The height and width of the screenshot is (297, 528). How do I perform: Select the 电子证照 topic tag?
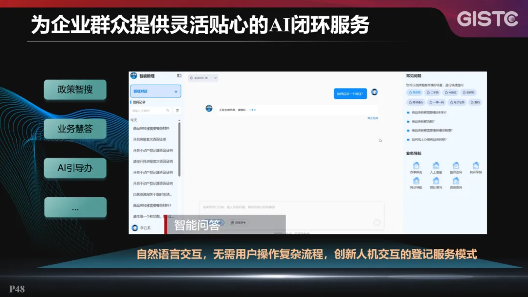(457, 102)
